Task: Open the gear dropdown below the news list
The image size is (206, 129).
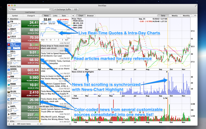Action: pyautogui.click(x=41, y=124)
